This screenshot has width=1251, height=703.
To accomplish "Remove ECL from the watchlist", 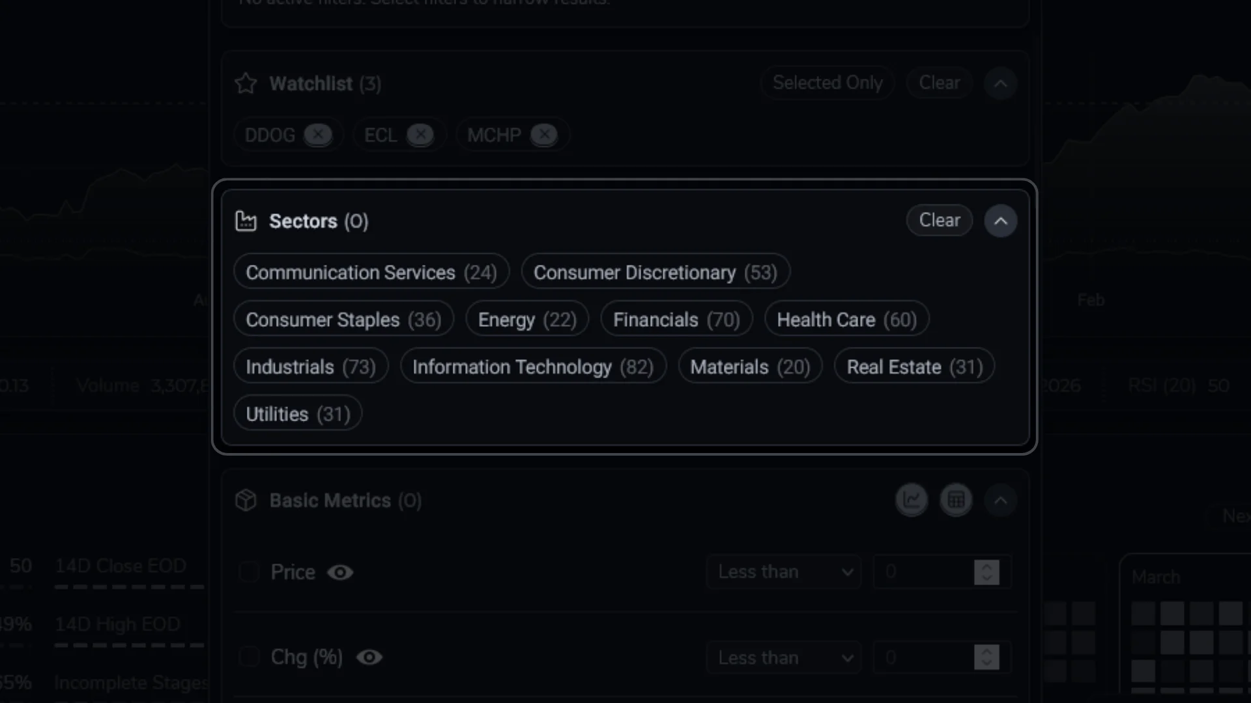I will pyautogui.click(x=421, y=135).
